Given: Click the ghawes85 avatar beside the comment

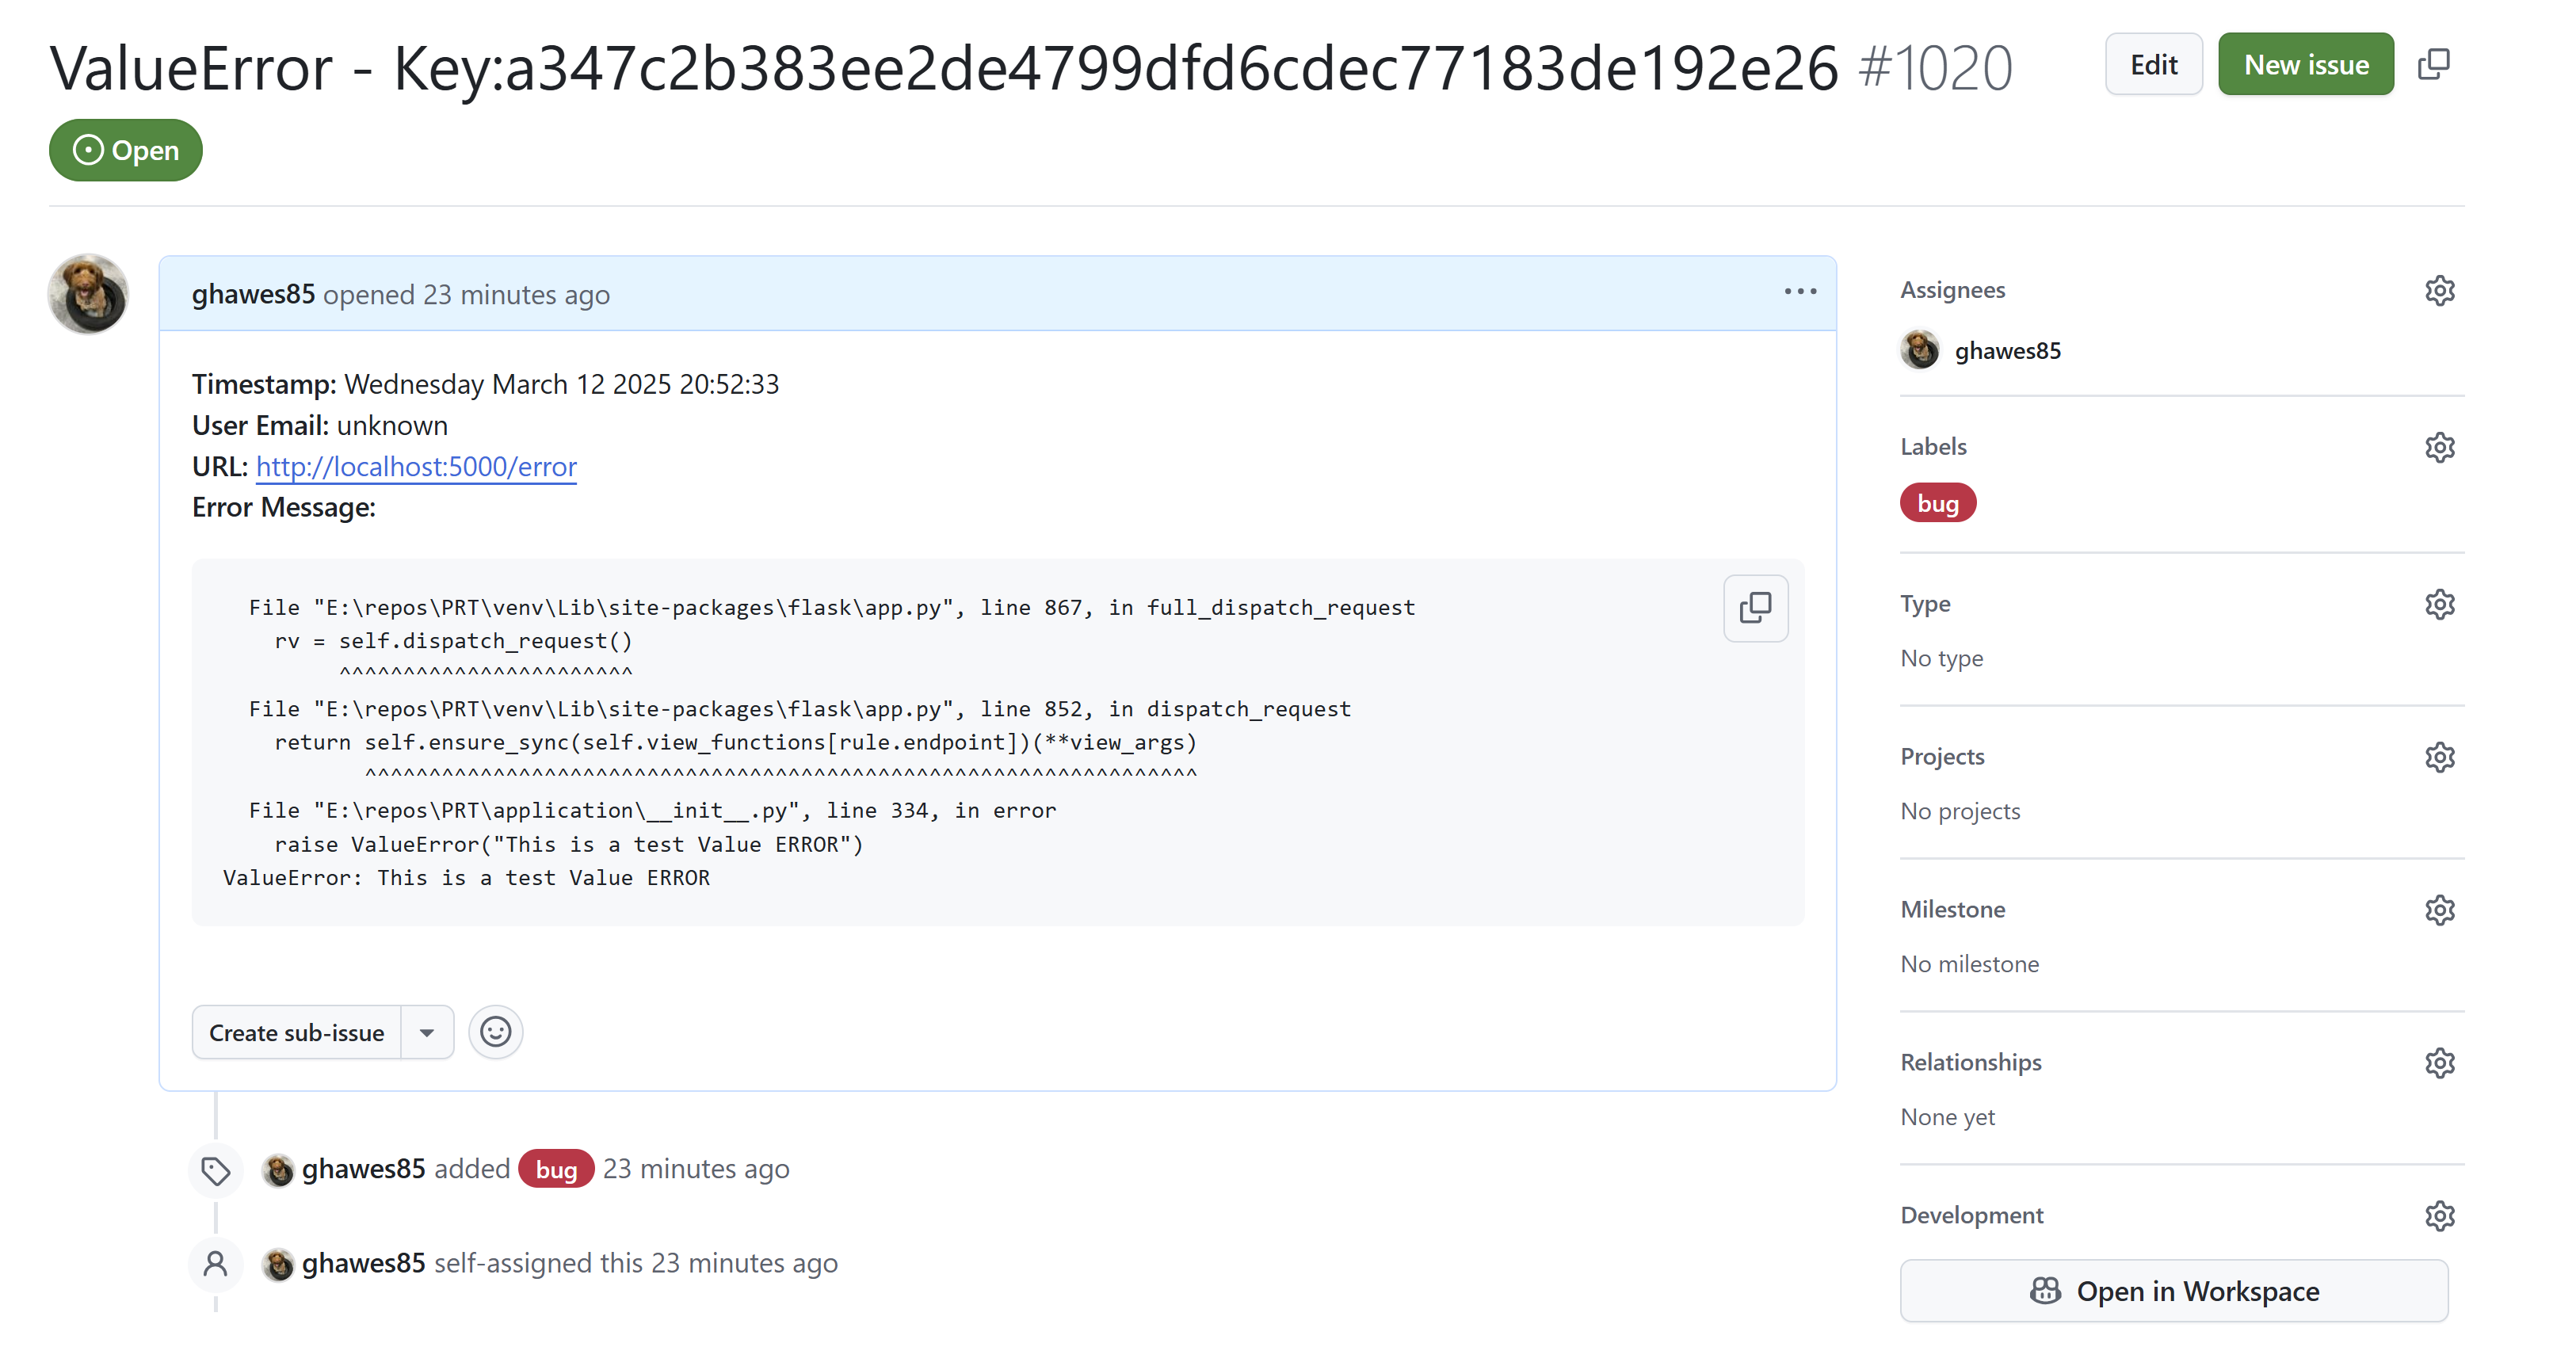Looking at the screenshot, I should [x=89, y=294].
